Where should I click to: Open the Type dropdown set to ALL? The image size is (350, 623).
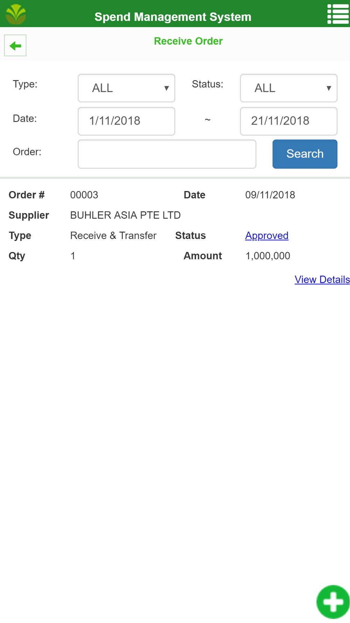pyautogui.click(x=126, y=88)
